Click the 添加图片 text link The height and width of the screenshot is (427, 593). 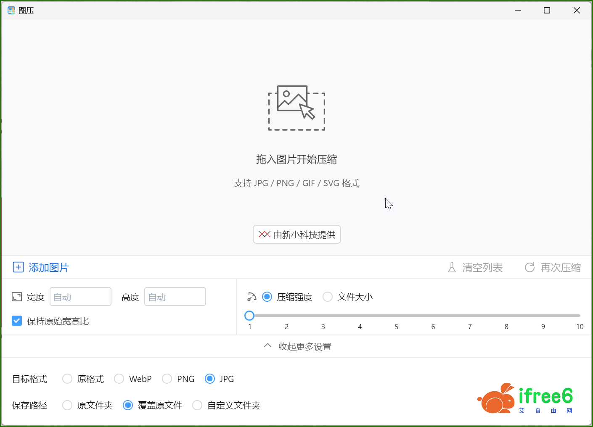click(x=49, y=268)
